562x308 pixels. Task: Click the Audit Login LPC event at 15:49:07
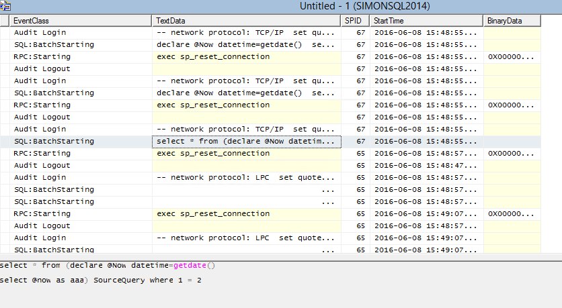pyautogui.click(x=40, y=238)
